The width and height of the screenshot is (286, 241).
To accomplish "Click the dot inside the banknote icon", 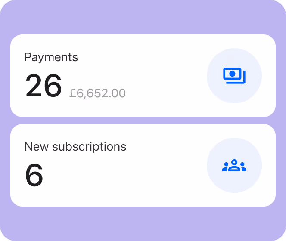I will (x=232, y=74).
